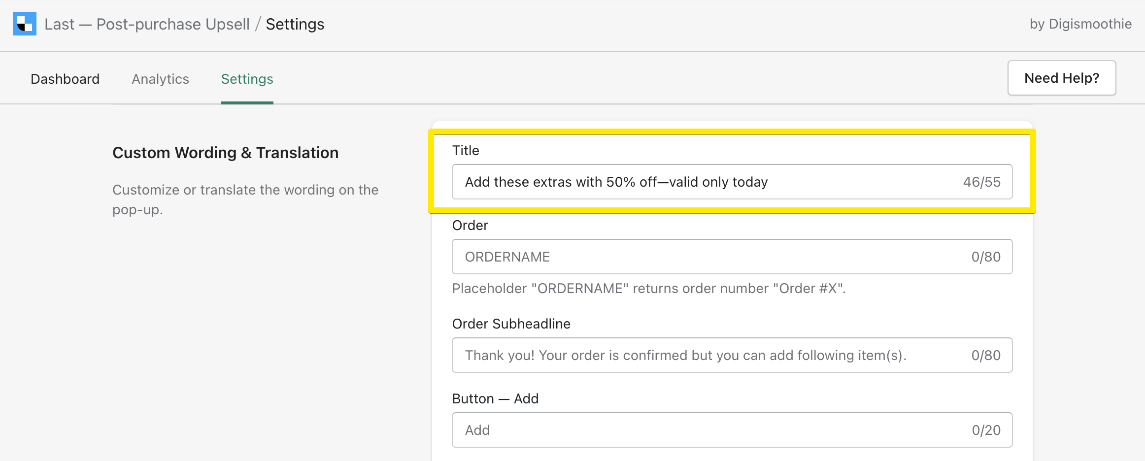This screenshot has height=461, width=1145.
Task: Switch to the Analytics tab
Action: click(160, 79)
